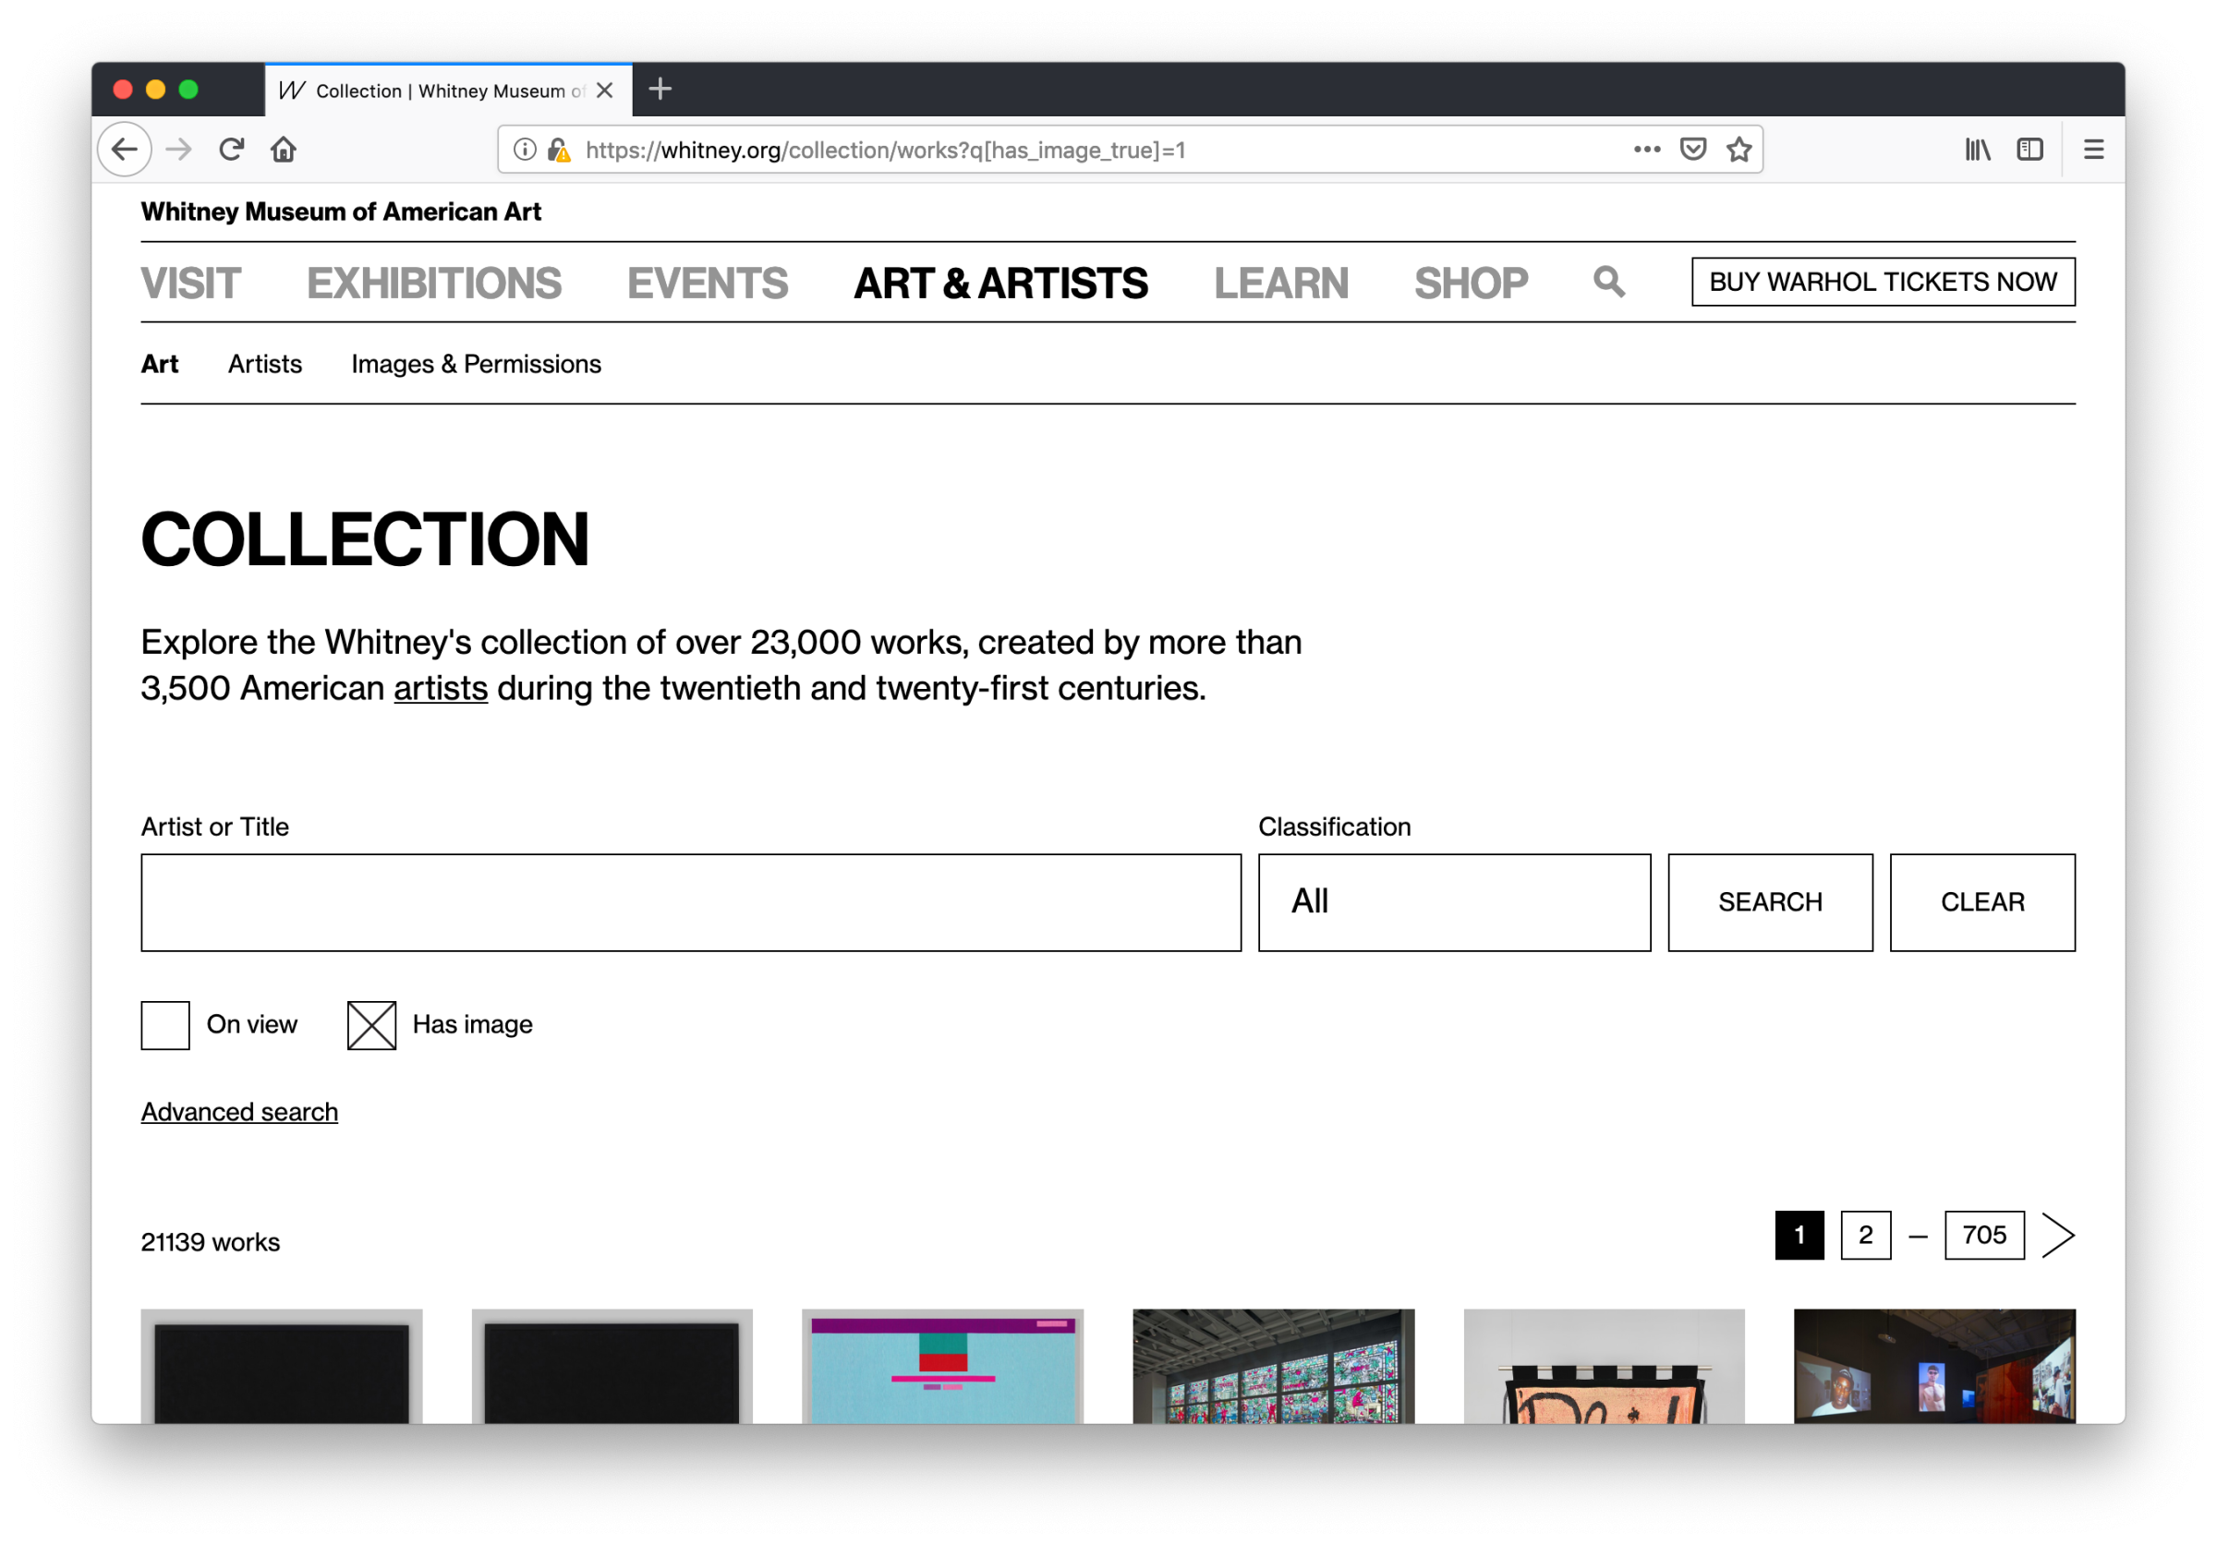Select current results page 1
2217x1545 pixels.
tap(1799, 1236)
